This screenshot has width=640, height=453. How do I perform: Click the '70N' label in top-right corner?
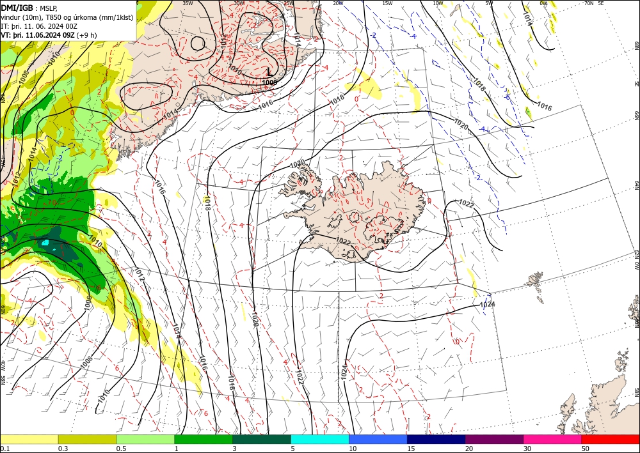click(x=589, y=3)
